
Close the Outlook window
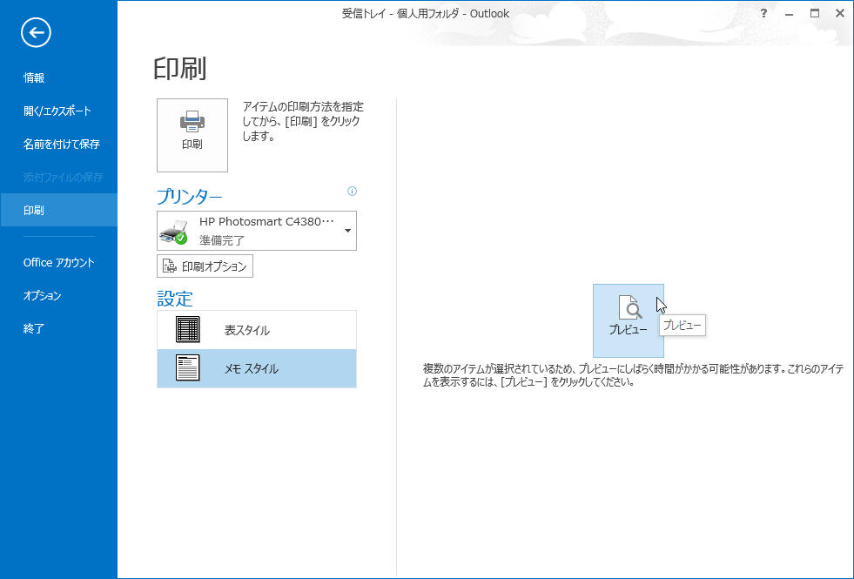pos(839,14)
